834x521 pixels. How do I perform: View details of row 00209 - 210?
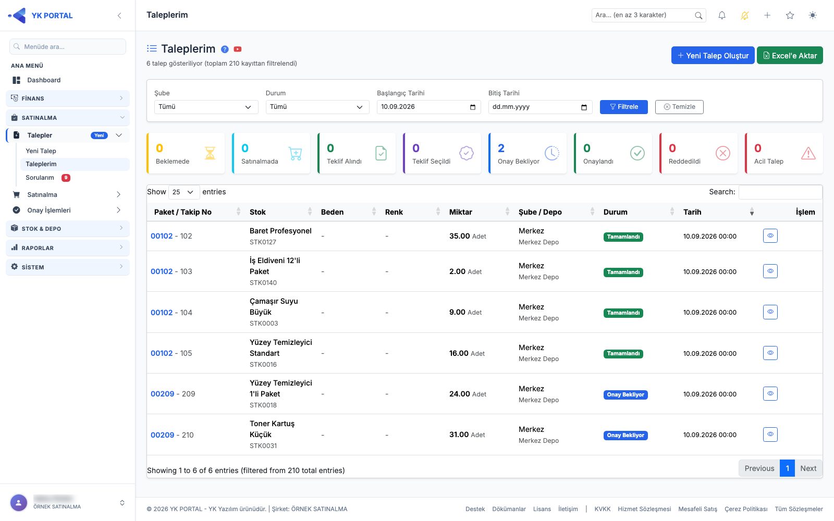[x=770, y=435]
